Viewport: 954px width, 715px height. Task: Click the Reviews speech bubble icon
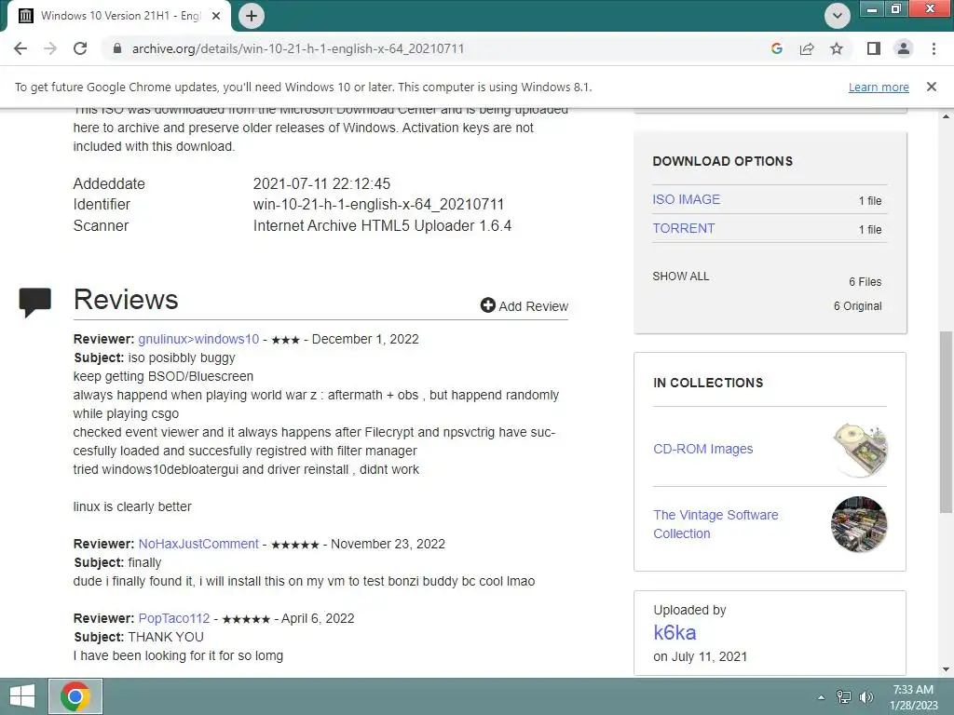click(x=34, y=303)
